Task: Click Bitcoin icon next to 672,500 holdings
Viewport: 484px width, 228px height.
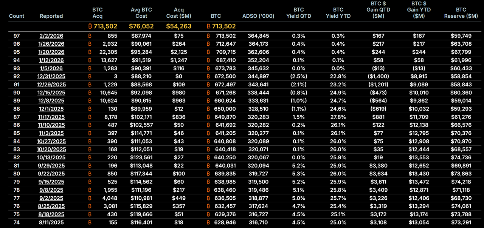Action: click(x=208, y=77)
